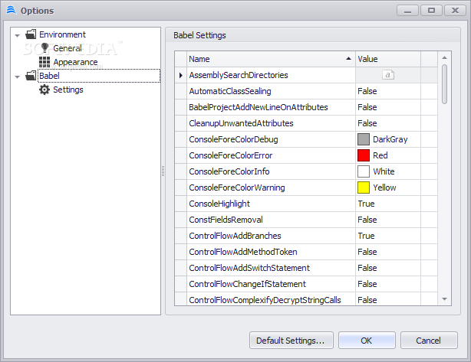Select the Appearance tree item

tap(75, 62)
